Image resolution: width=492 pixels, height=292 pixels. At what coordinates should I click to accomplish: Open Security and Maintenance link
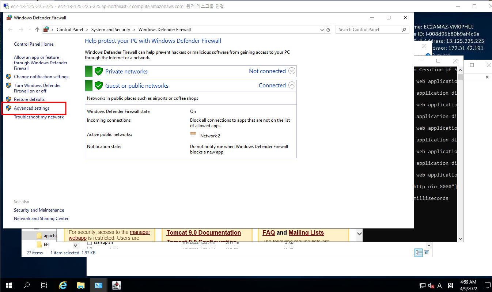(39, 210)
